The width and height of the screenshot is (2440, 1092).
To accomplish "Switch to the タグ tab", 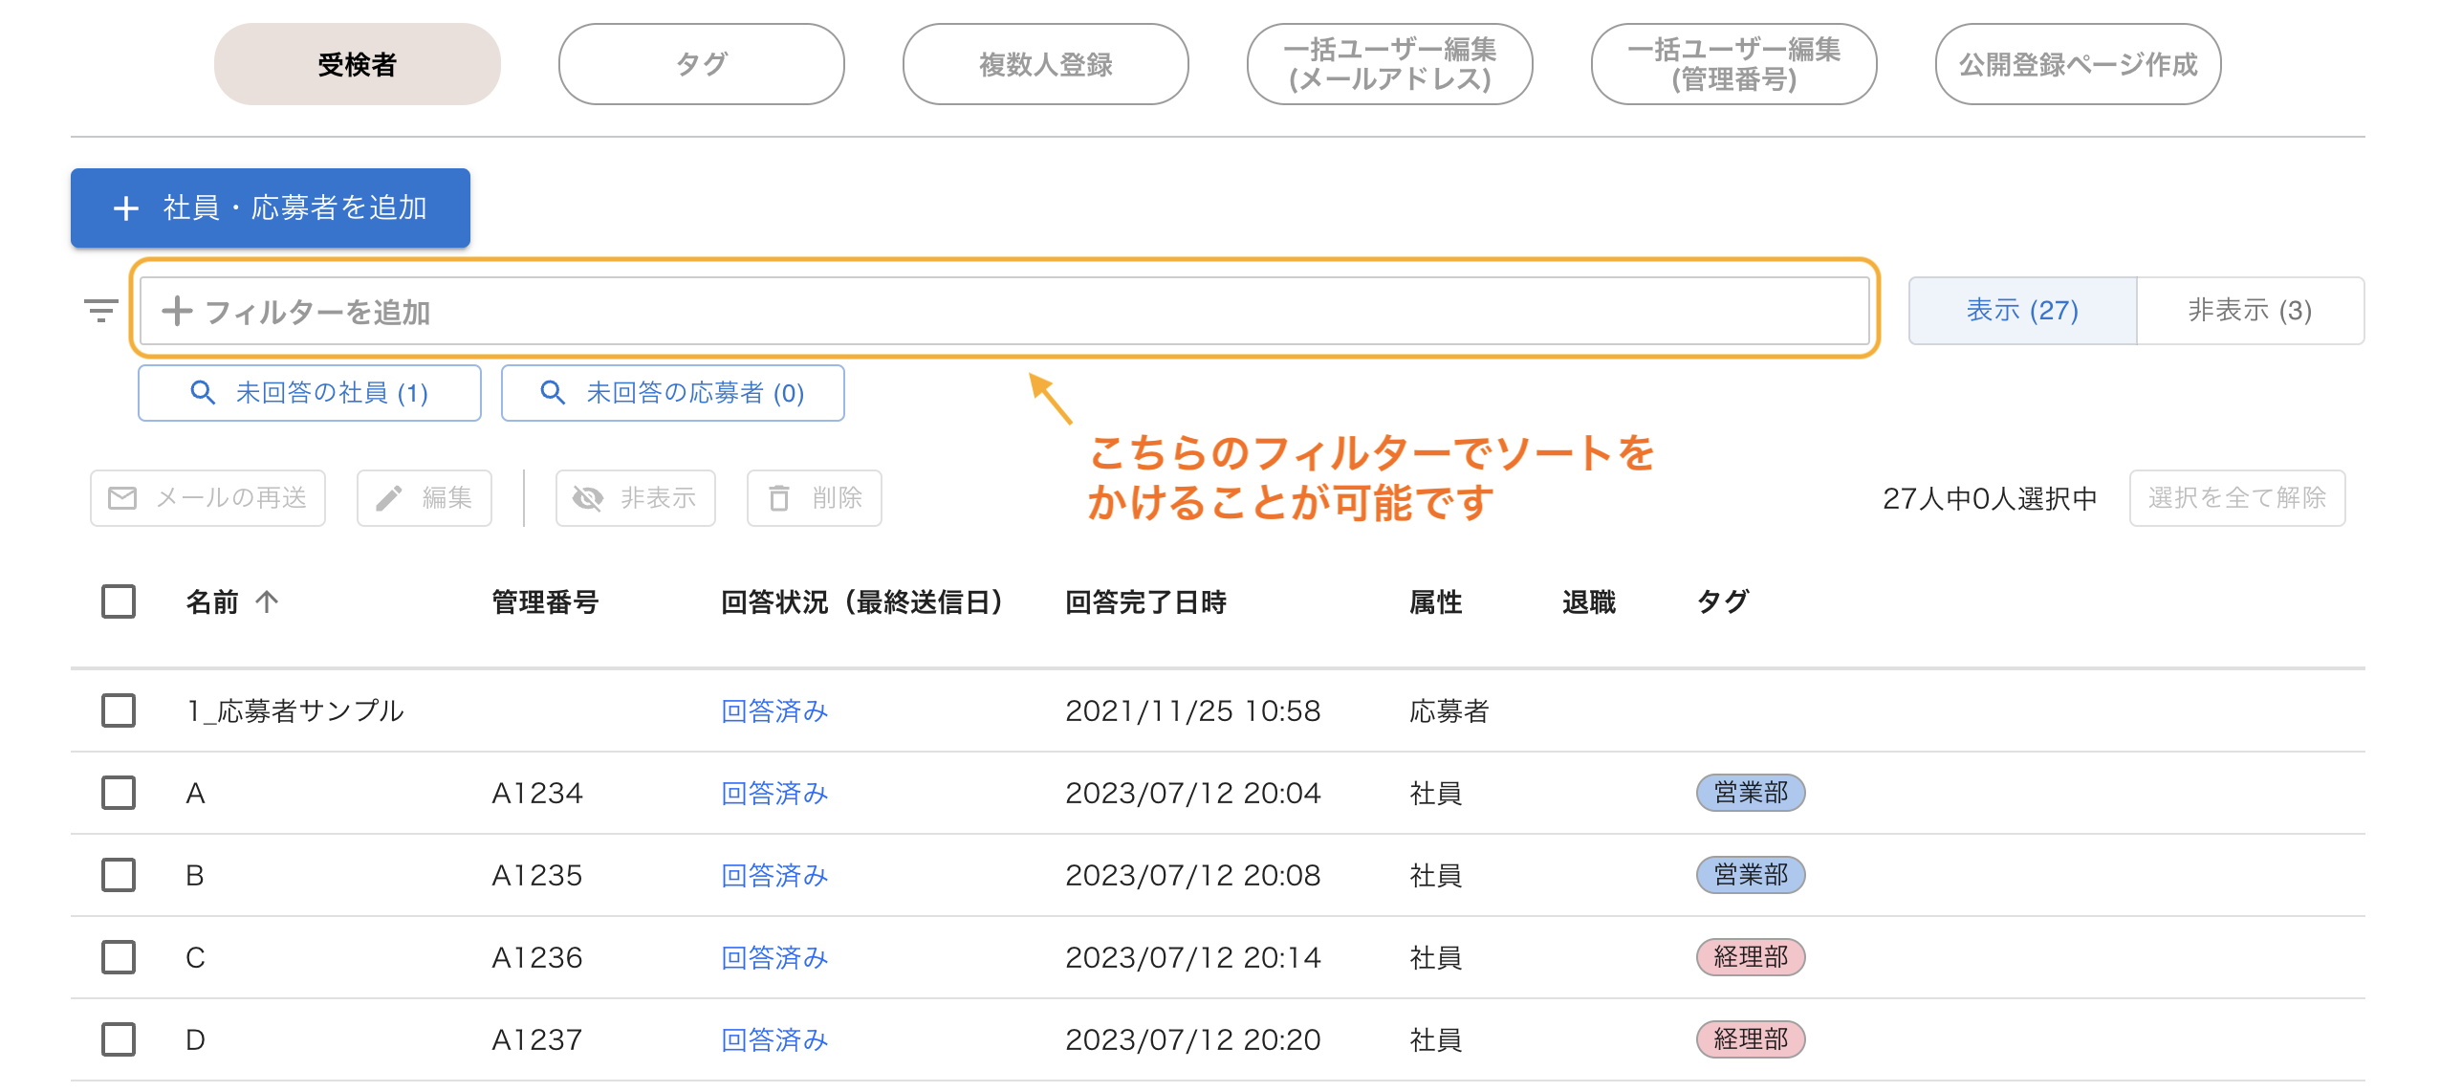I will [701, 64].
